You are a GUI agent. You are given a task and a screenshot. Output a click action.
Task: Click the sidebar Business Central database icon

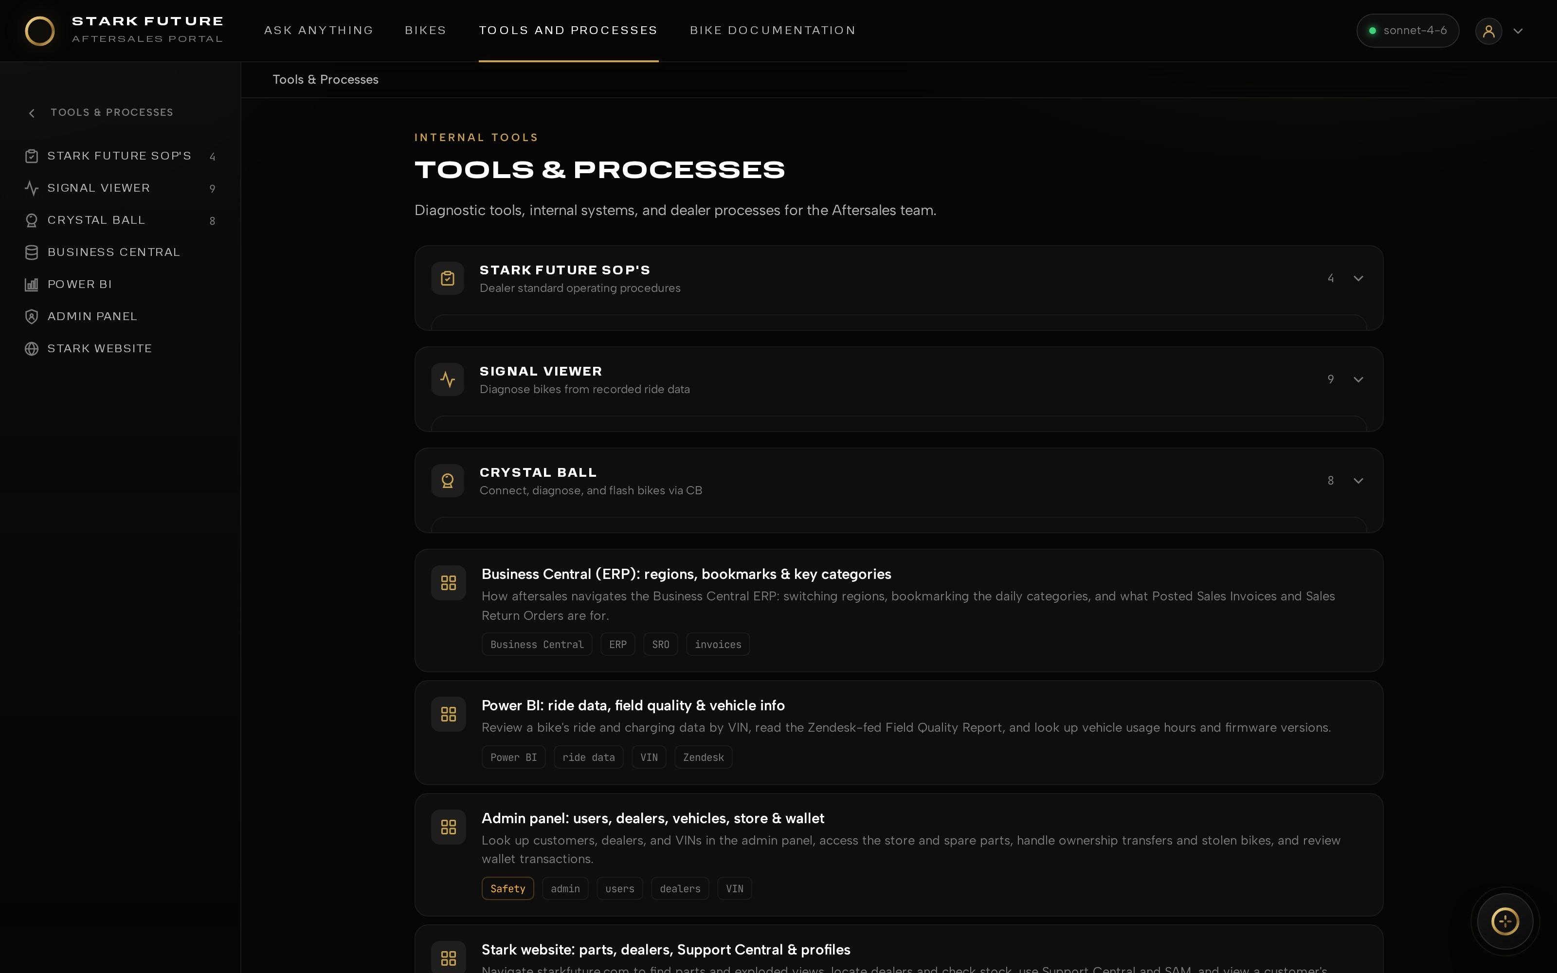click(x=32, y=252)
